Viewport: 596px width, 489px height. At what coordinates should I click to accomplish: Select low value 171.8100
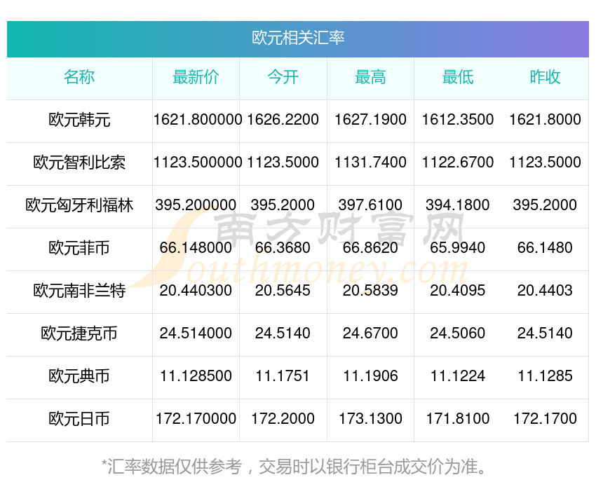coord(458,419)
